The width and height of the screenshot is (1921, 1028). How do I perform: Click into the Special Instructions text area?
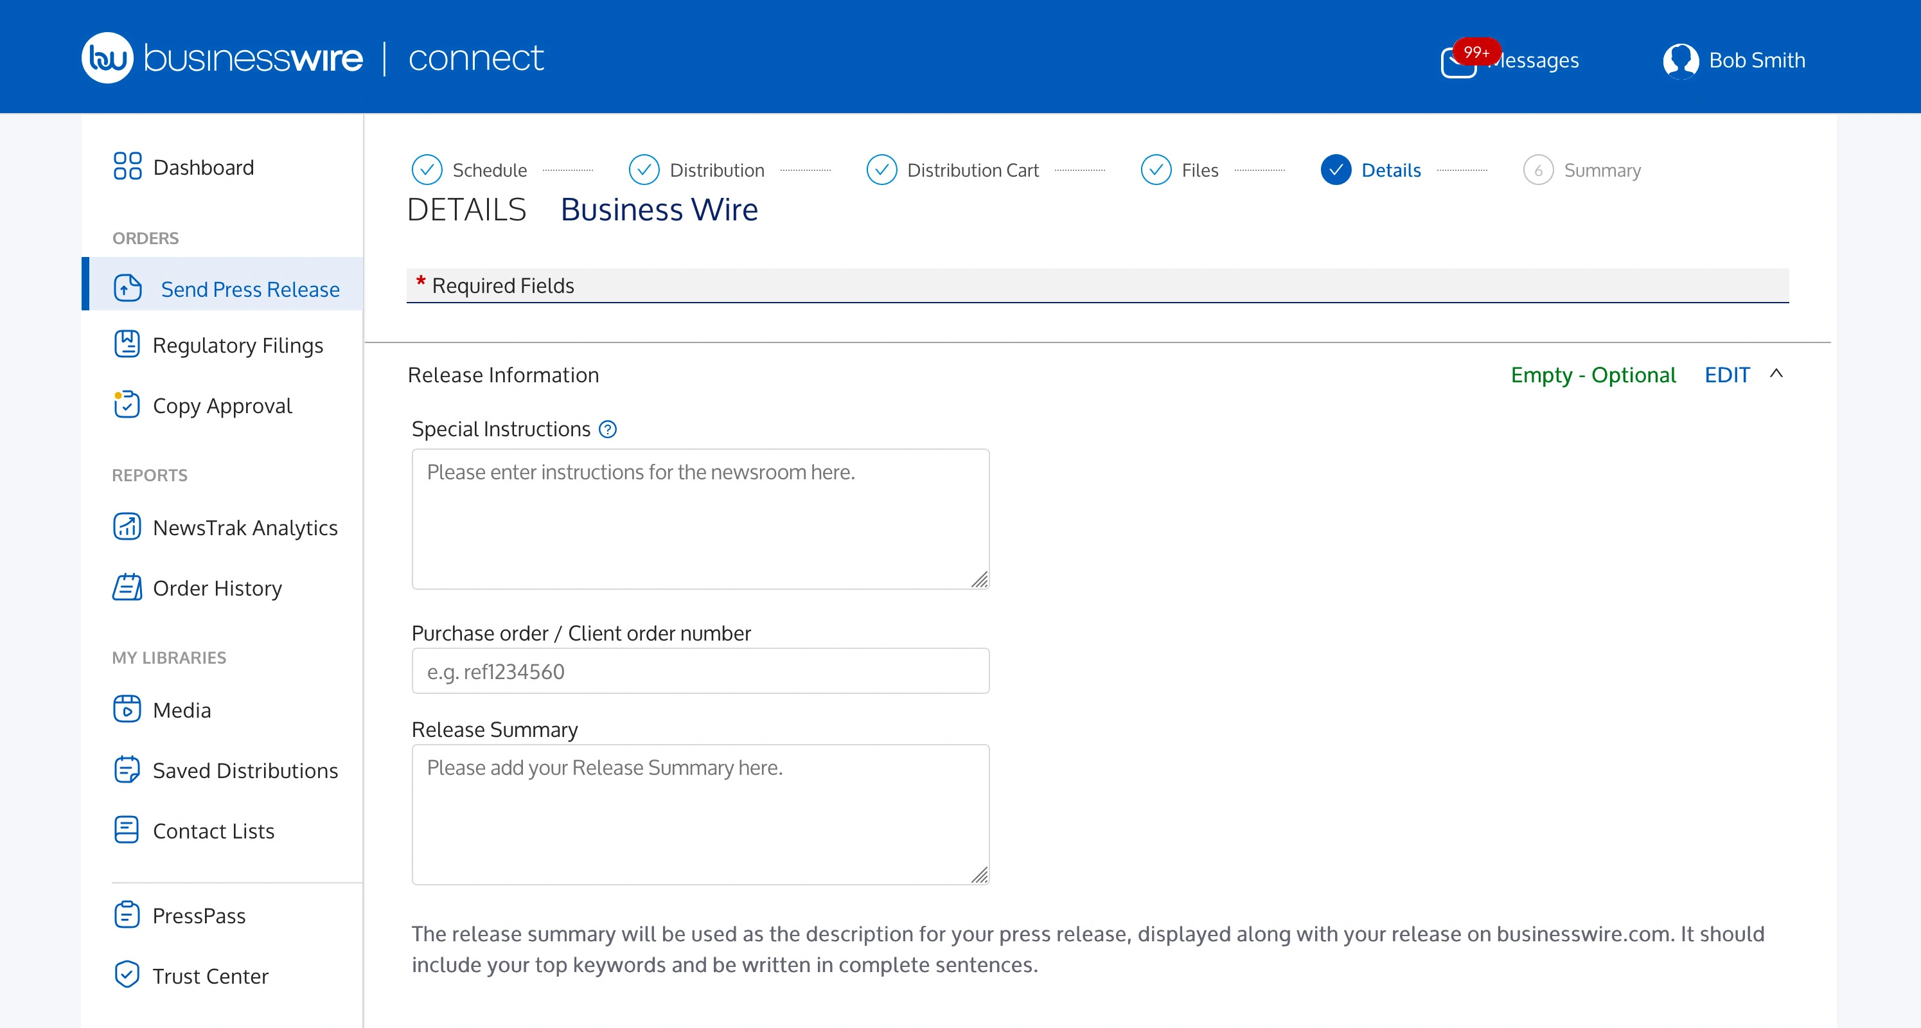pos(700,518)
